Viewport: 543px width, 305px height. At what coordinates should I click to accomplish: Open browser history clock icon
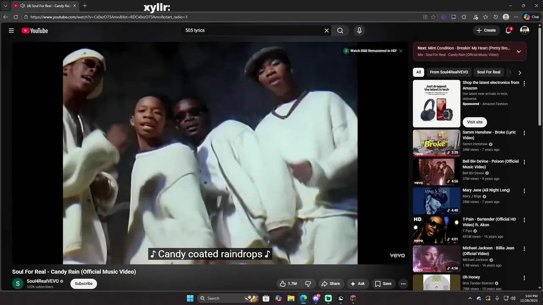pyautogui.click(x=495, y=17)
